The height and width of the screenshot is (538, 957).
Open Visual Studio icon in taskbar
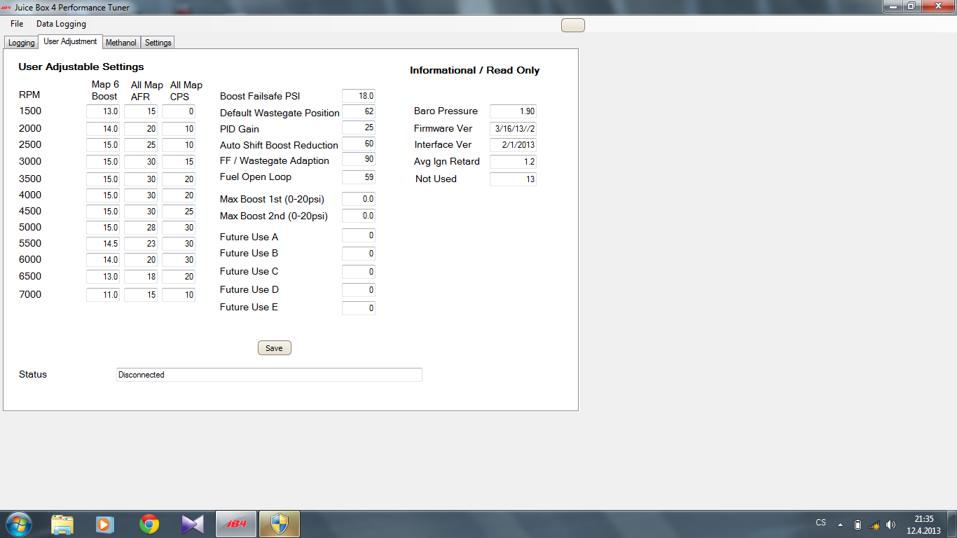click(192, 524)
